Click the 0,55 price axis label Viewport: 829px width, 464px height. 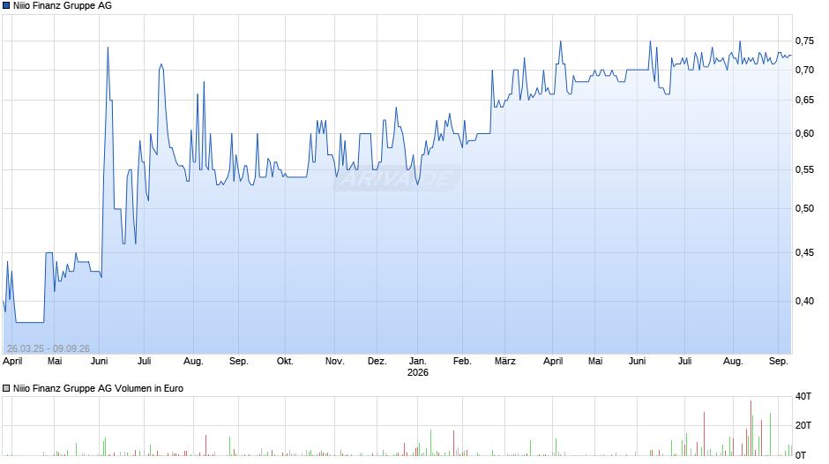[804, 170]
